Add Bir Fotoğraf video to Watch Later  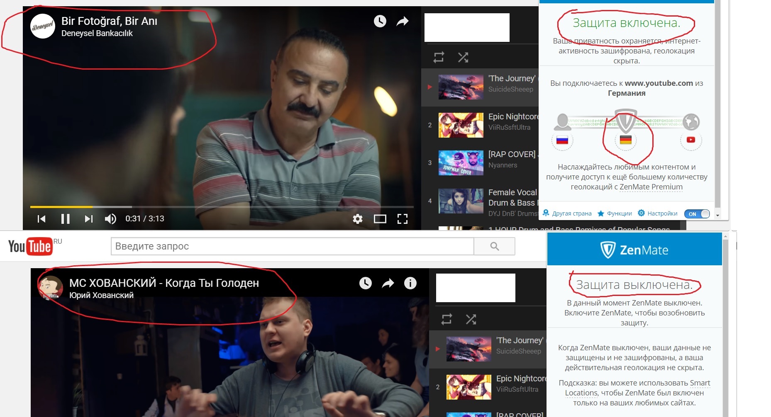pyautogui.click(x=380, y=21)
